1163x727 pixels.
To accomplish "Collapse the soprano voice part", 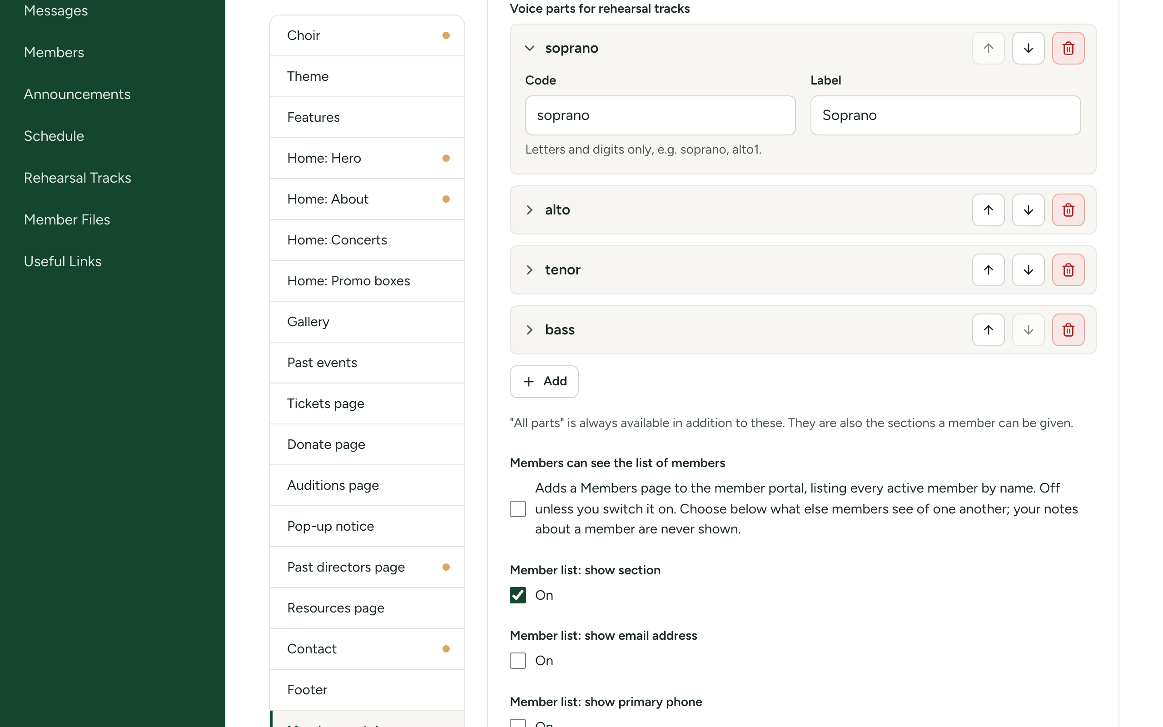I will click(x=529, y=48).
